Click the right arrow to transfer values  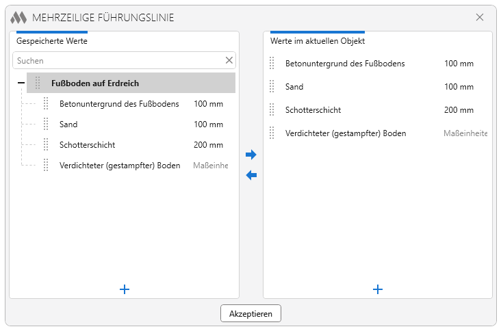point(251,155)
